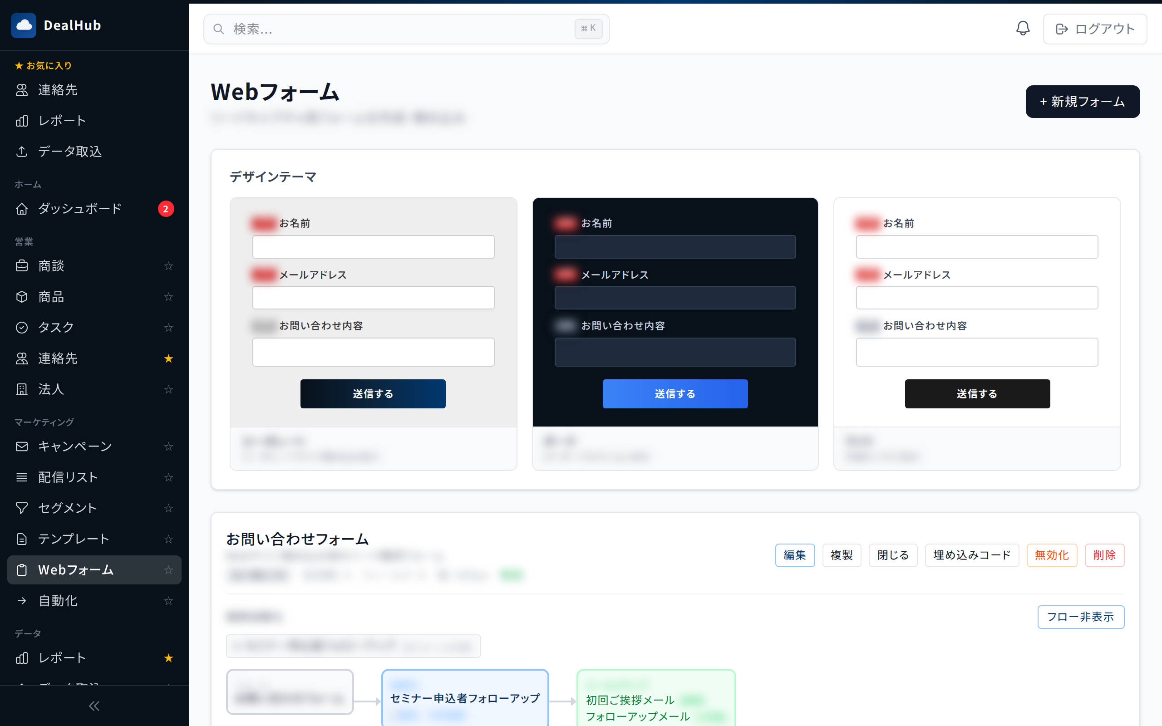The image size is (1162, 726).
Task: Click the 無効化 button
Action: click(1052, 555)
